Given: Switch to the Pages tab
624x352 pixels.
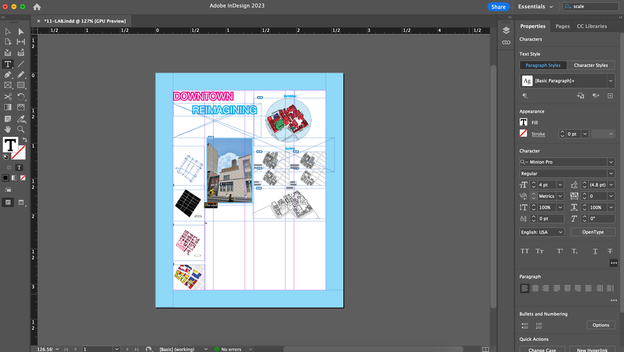Looking at the screenshot, I should pyautogui.click(x=562, y=26).
